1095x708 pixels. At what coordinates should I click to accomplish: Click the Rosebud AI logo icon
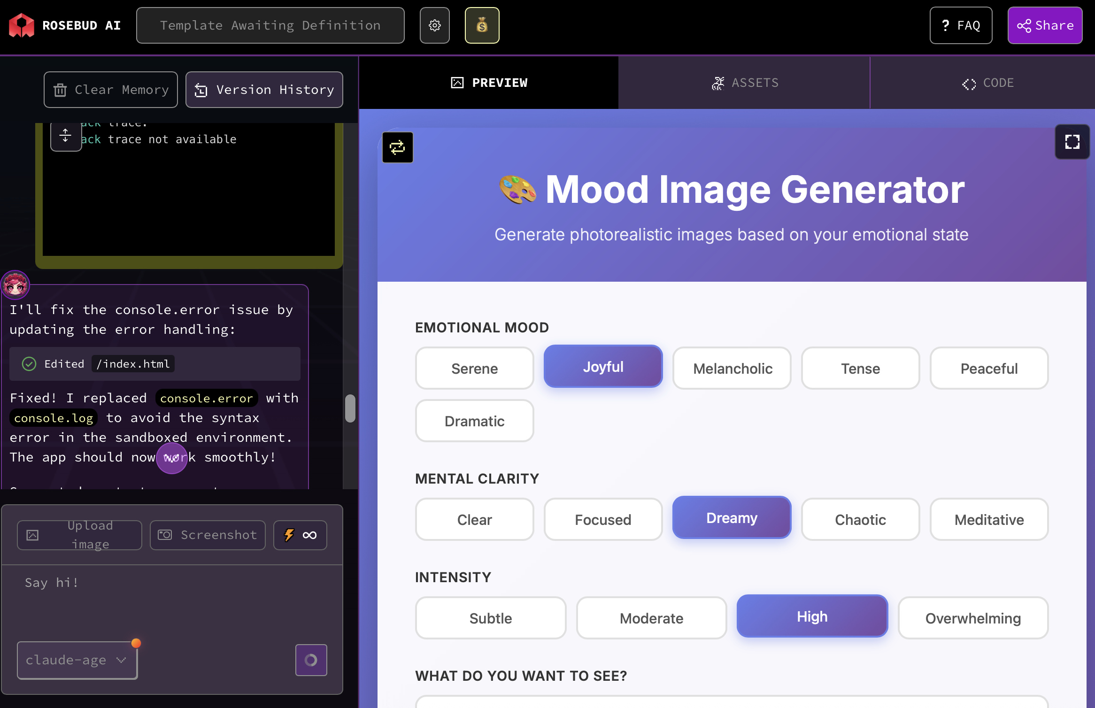click(x=21, y=25)
